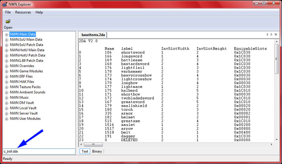The width and height of the screenshot is (282, 164).
Task: Expand the NWN Ambient Sounds node
Action: [7, 93]
